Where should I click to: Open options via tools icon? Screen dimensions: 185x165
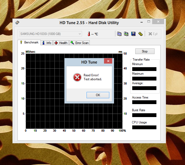[x=140, y=34]
